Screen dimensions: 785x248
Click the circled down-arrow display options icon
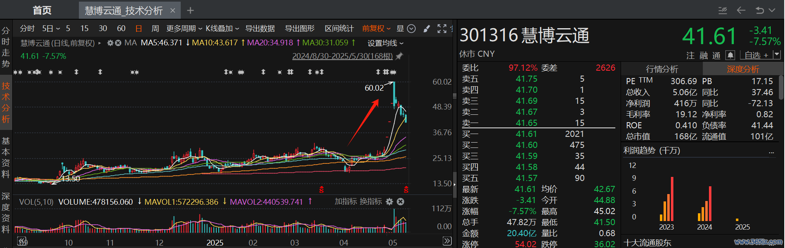click(x=412, y=29)
